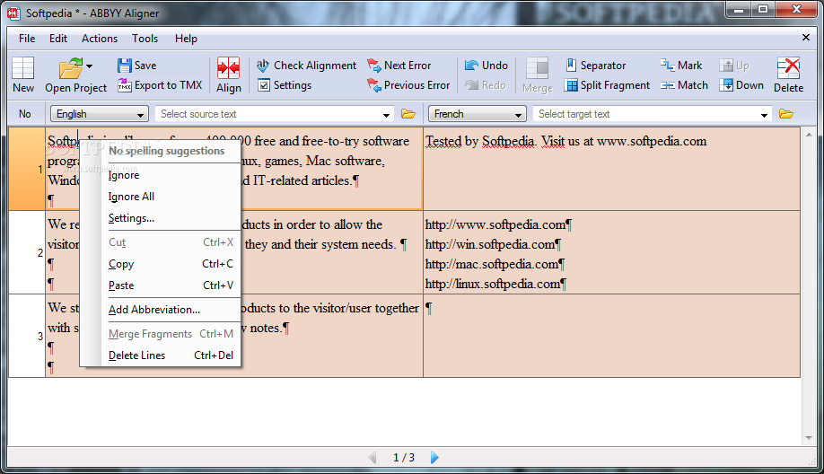
Task: Run the Align tool
Action: click(x=229, y=75)
